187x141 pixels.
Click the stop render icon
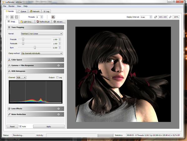[x=17, y=17]
